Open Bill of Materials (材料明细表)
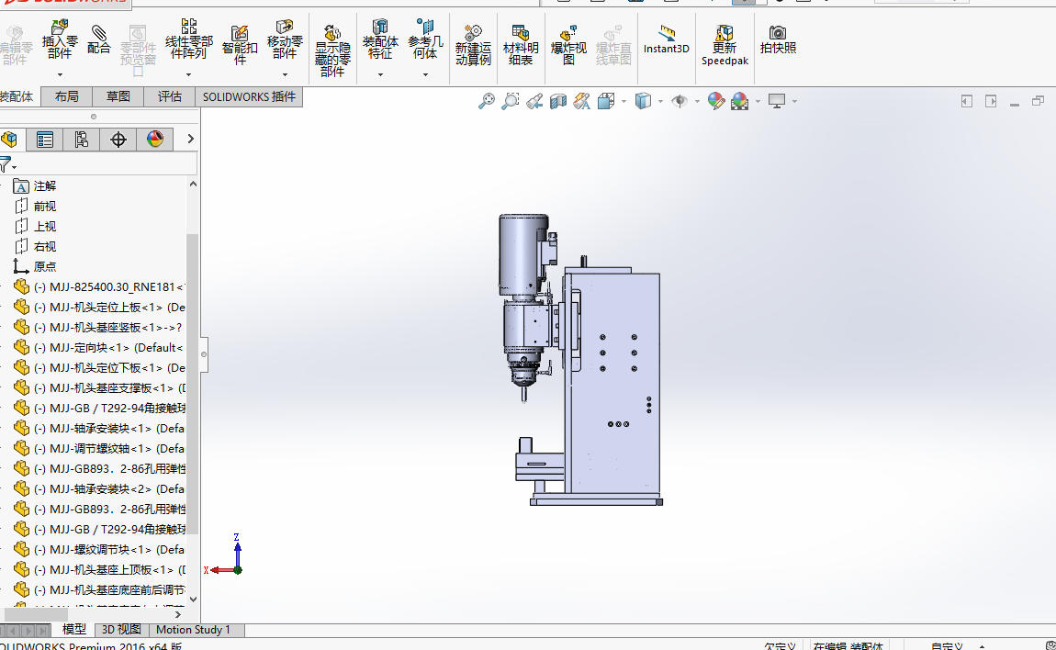This screenshot has width=1056, height=650. [521, 44]
